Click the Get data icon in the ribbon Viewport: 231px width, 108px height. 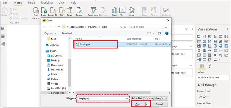click(36, 10)
